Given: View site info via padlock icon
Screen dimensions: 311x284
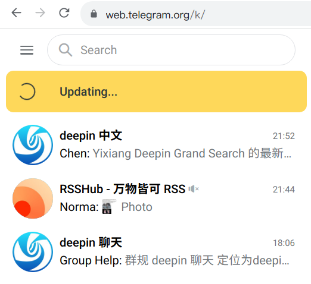Looking at the screenshot, I should click(x=94, y=14).
